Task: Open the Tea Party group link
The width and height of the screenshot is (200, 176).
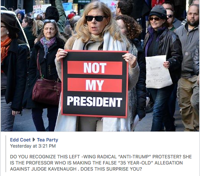Action: pos(47,140)
